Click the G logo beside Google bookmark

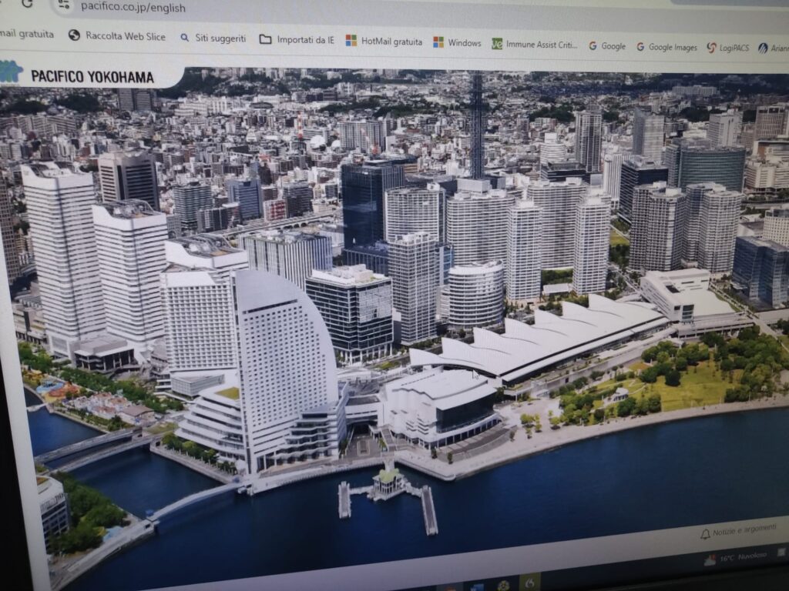[593, 45]
